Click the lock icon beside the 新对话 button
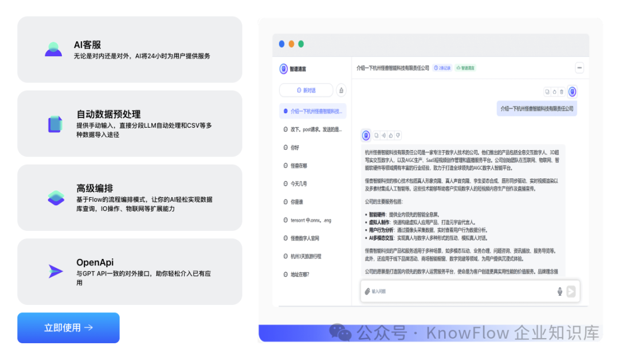 [x=342, y=90]
